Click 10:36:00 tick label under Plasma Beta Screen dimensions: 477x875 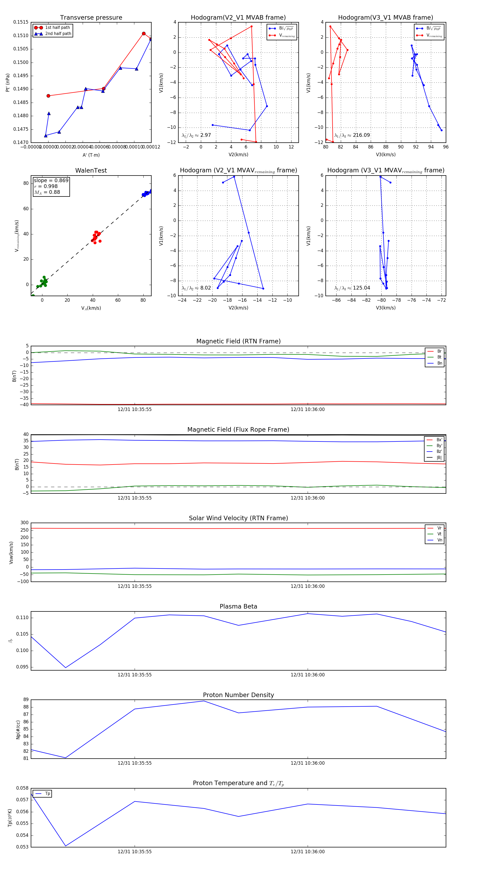pos(307,675)
